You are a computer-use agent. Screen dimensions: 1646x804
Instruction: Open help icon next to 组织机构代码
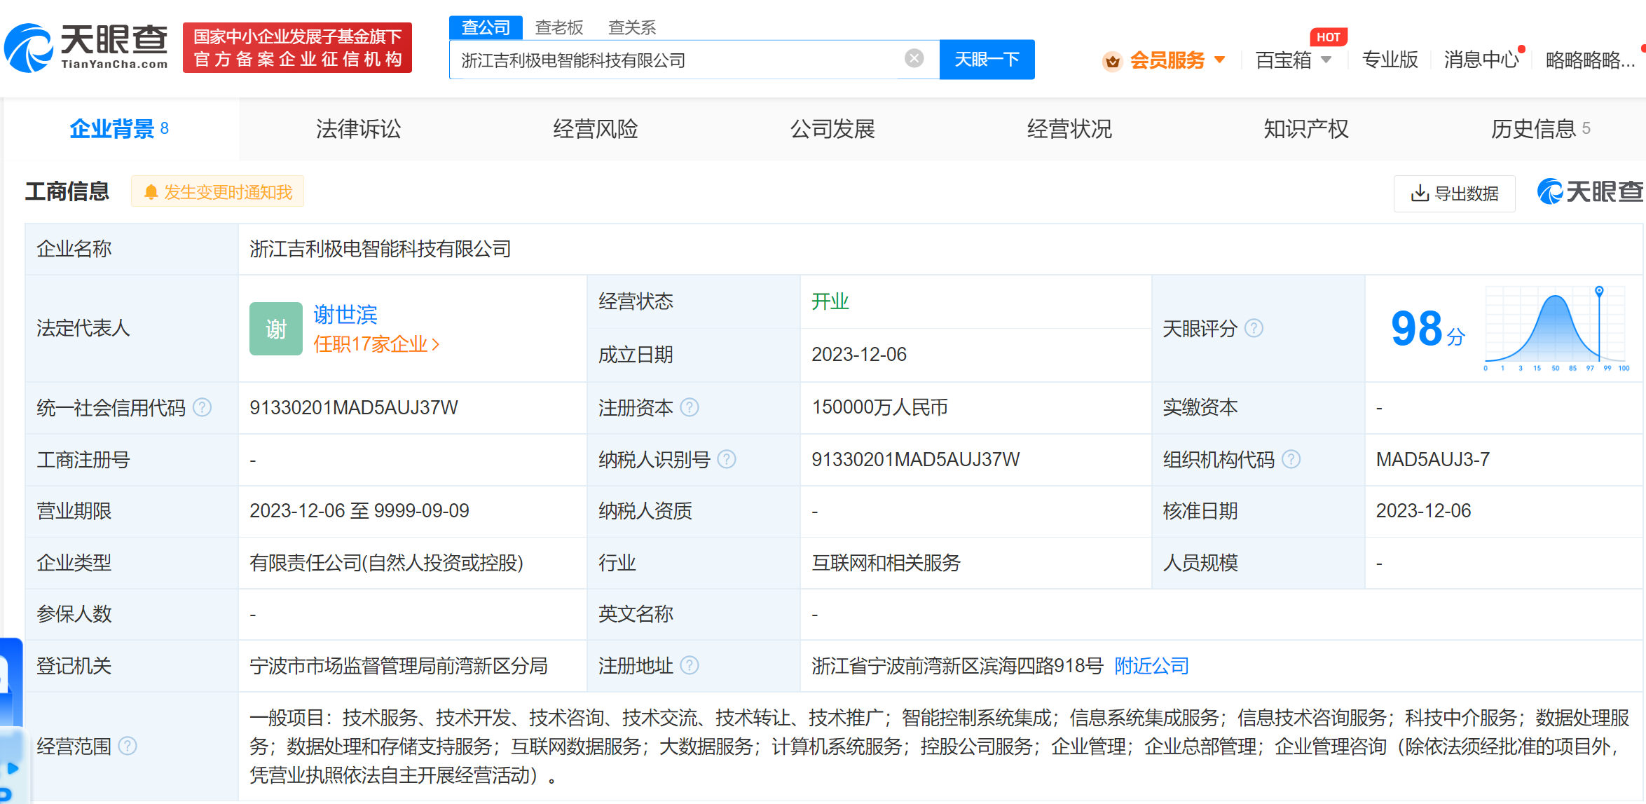pyautogui.click(x=1291, y=459)
